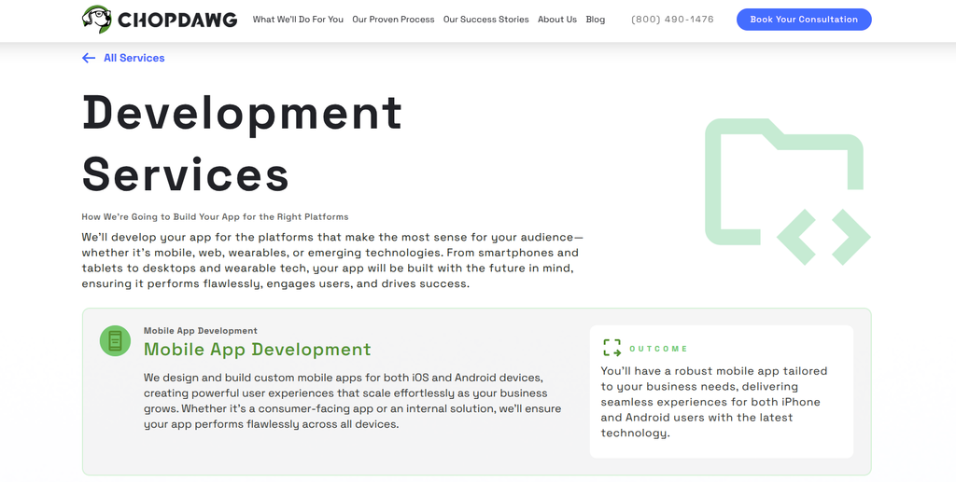This screenshot has height=482, width=956.
Task: Click the white Outcome card text
Action: 714,402
